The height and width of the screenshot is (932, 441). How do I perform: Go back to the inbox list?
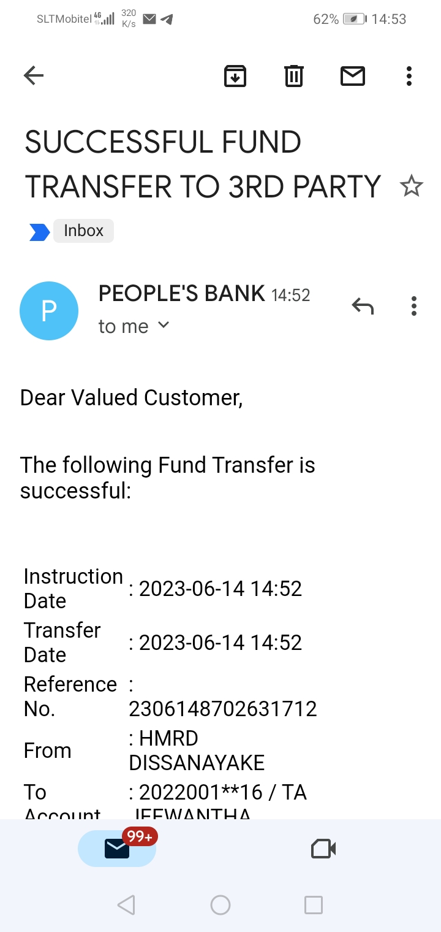point(34,76)
